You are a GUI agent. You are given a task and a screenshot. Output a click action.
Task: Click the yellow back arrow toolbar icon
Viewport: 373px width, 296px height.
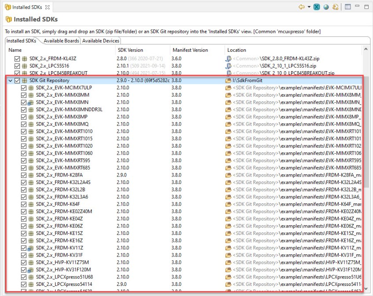tap(302, 7)
